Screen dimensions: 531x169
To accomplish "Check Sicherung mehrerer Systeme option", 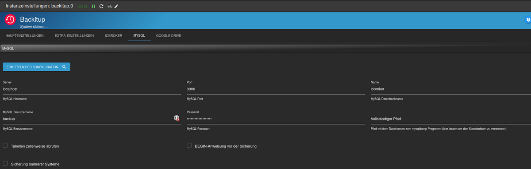I will (5, 163).
